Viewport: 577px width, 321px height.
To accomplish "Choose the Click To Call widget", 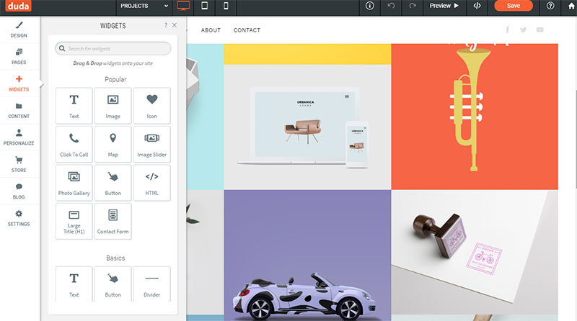I will (74, 145).
